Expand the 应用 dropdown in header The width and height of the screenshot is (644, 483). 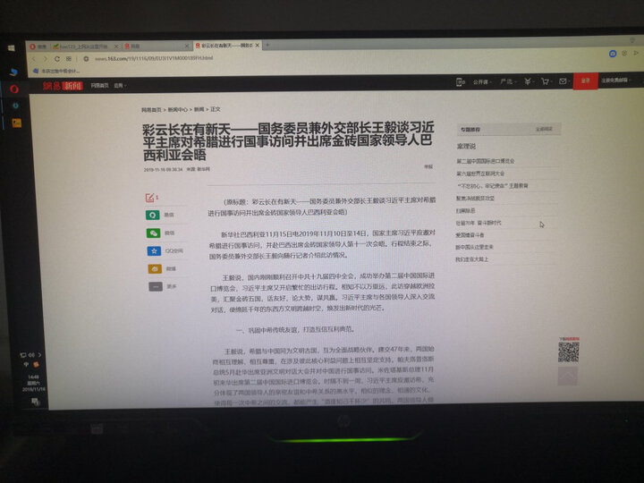[x=120, y=86]
